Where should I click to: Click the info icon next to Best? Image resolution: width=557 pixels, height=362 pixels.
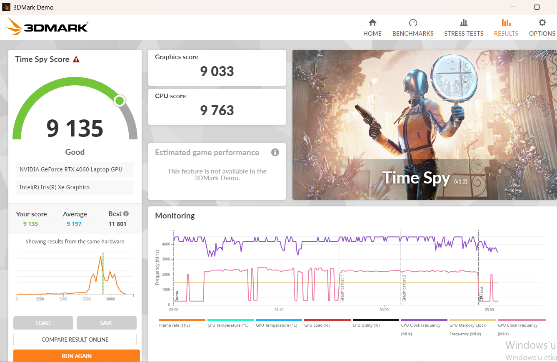(x=126, y=214)
